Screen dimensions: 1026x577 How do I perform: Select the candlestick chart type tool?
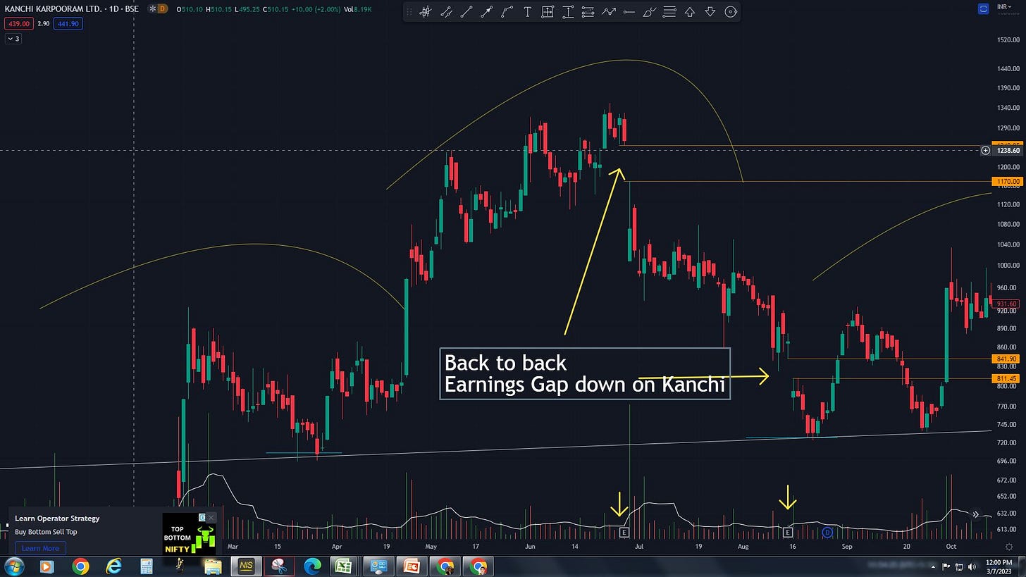[x=425, y=12]
